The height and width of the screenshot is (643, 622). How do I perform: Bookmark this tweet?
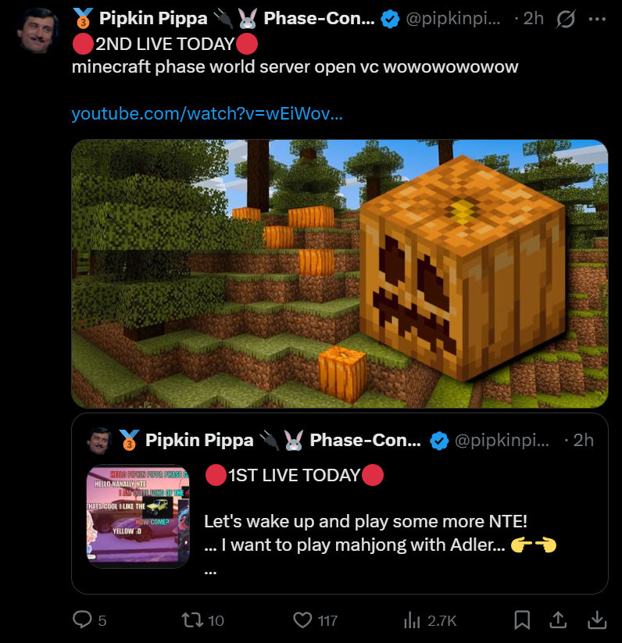point(522,620)
